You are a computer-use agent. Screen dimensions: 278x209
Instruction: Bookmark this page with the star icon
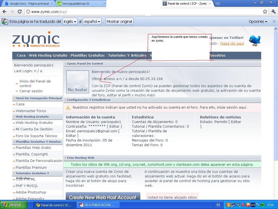[265, 12]
